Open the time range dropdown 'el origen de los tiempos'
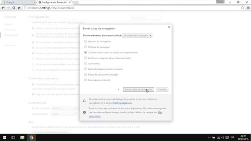 point(137,36)
